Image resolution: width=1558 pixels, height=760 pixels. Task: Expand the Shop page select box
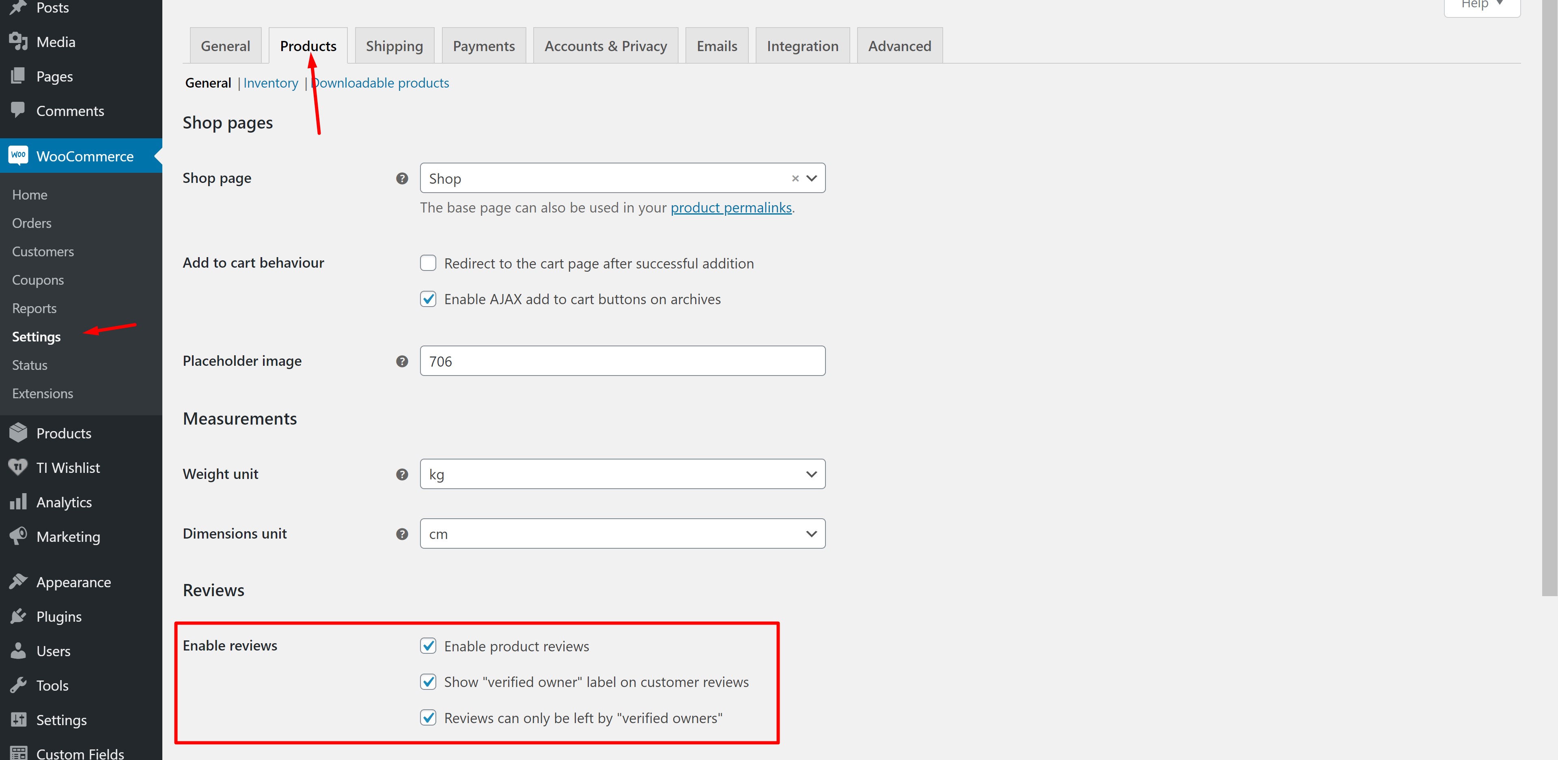605,178
